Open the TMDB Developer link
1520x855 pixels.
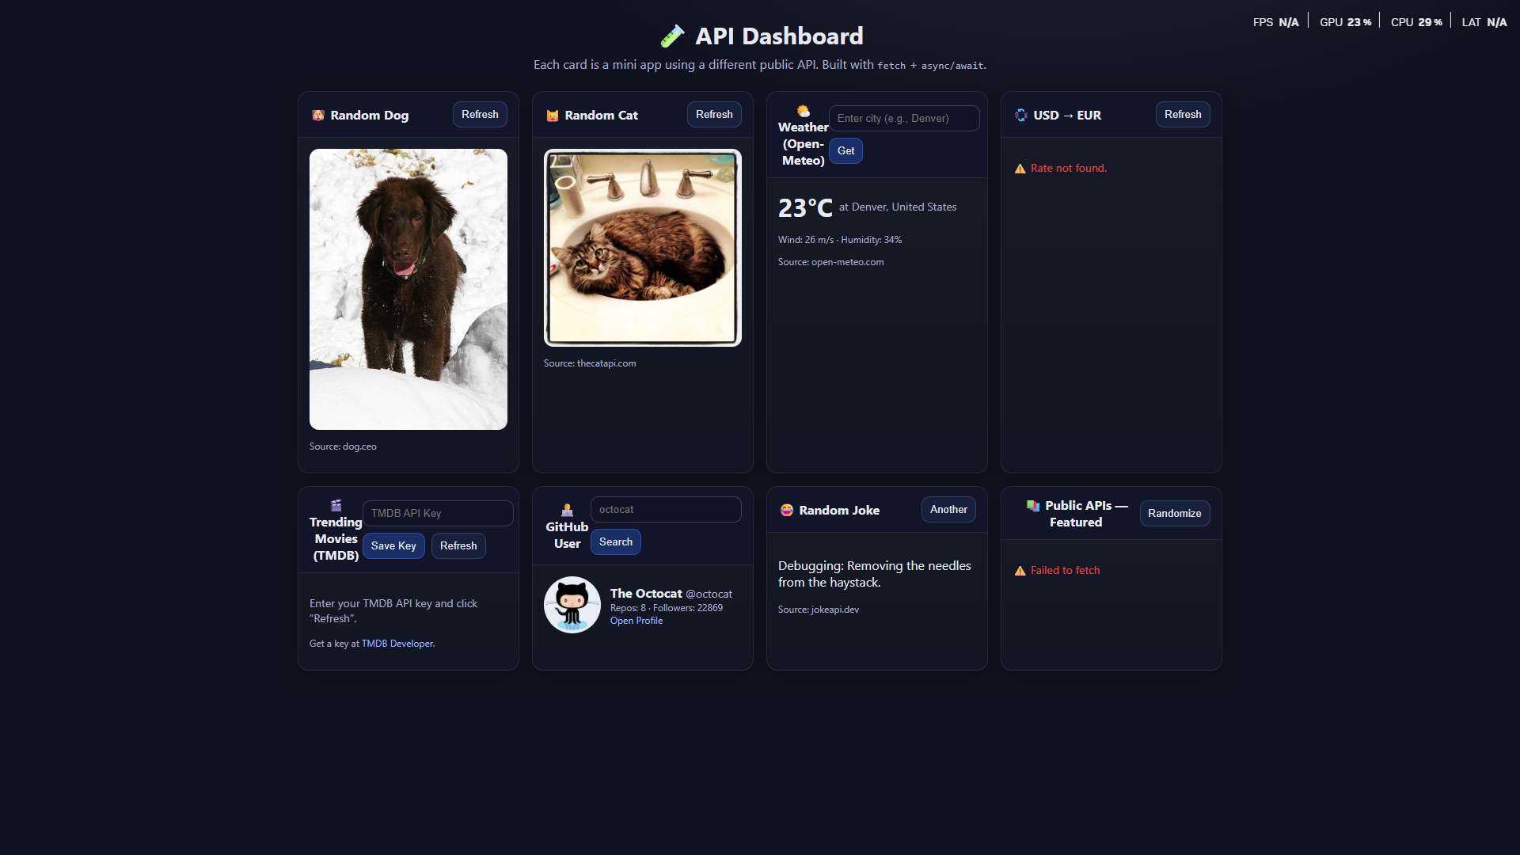pos(397,644)
